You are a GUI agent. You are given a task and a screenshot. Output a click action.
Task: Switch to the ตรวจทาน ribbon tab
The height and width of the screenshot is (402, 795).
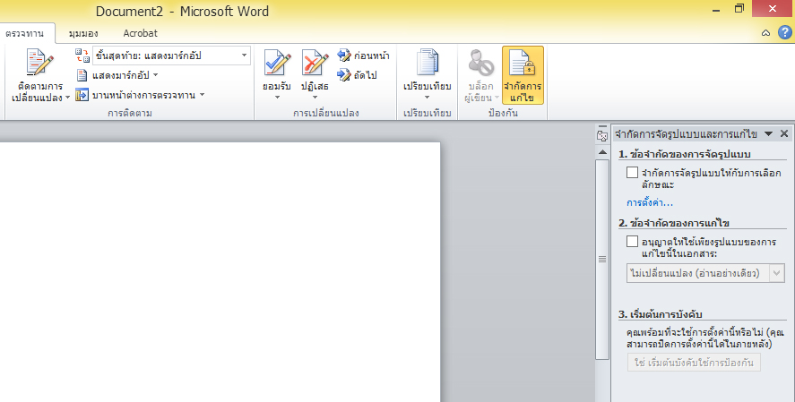tap(24, 33)
